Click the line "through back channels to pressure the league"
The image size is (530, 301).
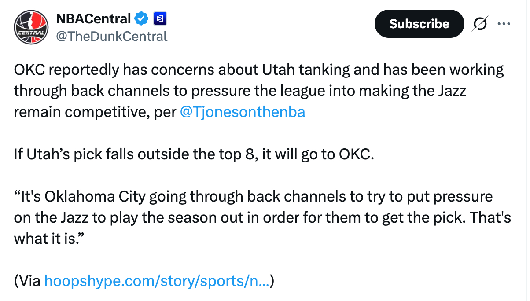[x=240, y=91]
